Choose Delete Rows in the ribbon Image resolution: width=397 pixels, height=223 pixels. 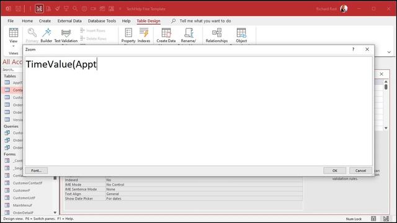coord(93,38)
